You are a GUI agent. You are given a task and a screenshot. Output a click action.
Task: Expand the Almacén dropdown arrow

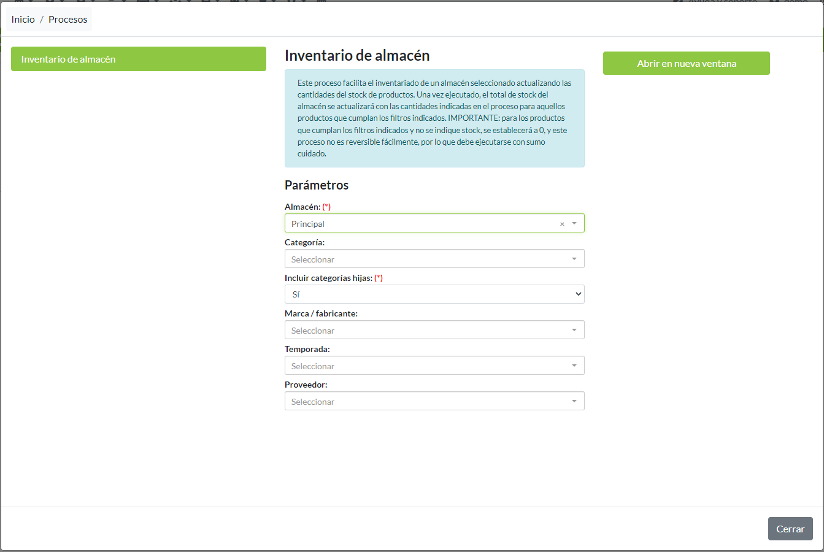pyautogui.click(x=575, y=223)
